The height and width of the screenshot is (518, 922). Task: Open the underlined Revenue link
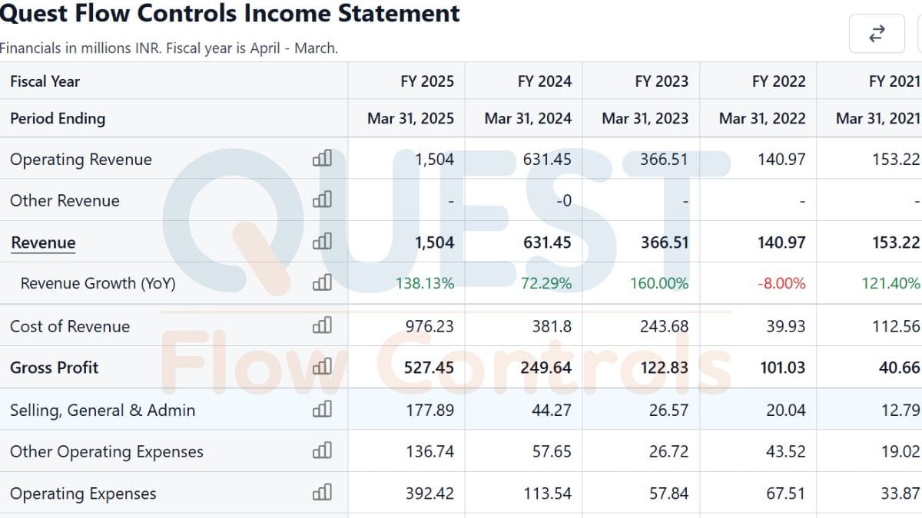(43, 243)
